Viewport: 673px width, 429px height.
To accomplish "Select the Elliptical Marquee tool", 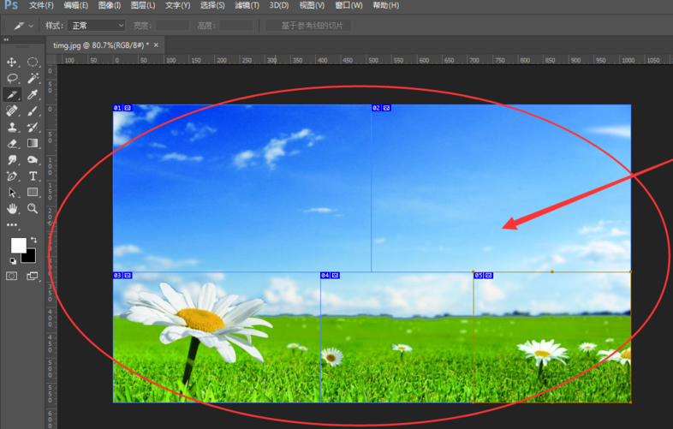I will pos(33,63).
